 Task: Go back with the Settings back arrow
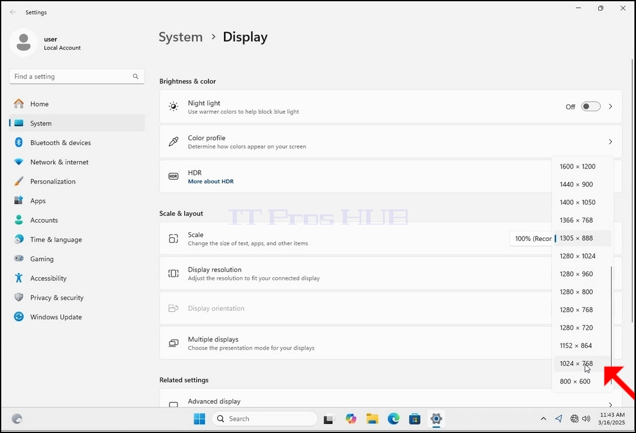click(x=13, y=12)
